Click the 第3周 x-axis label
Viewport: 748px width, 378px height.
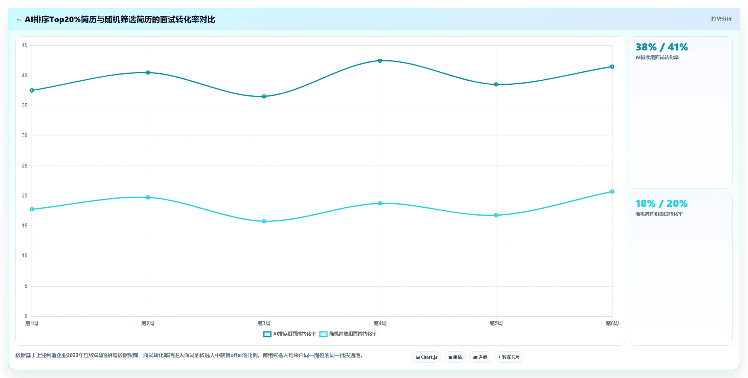click(264, 324)
